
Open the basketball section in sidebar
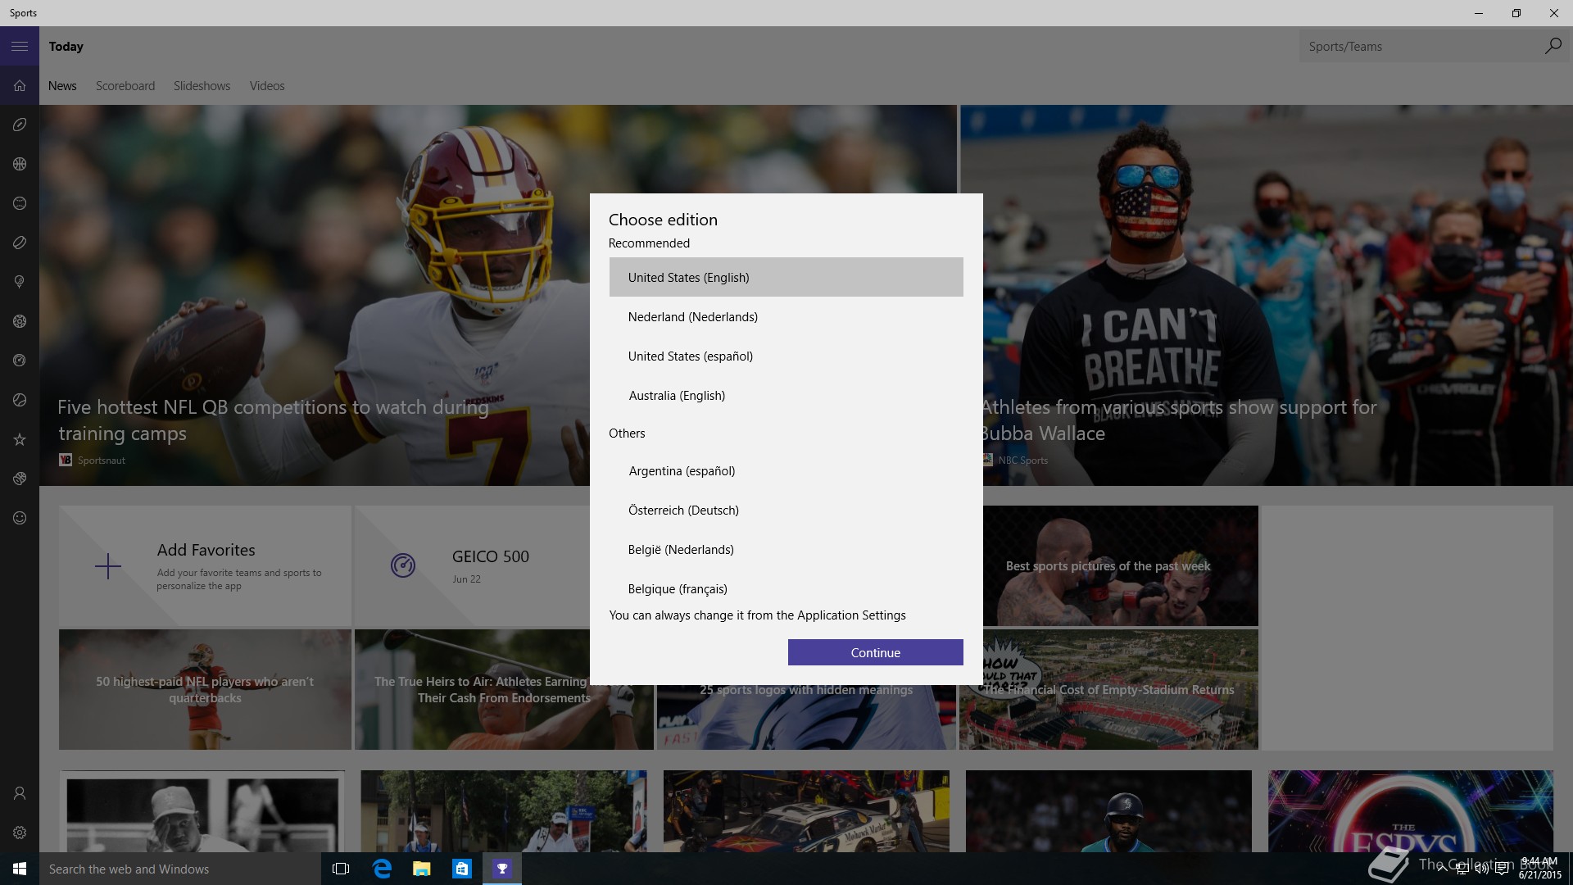20,164
